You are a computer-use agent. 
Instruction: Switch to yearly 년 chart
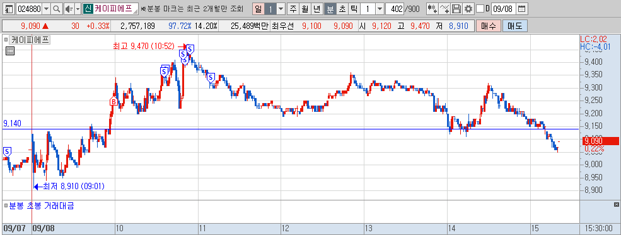pyautogui.click(x=317, y=8)
